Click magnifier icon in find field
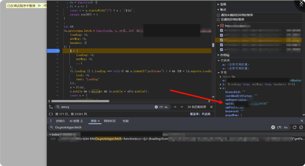This screenshot has width=305, height=166. 58,107
